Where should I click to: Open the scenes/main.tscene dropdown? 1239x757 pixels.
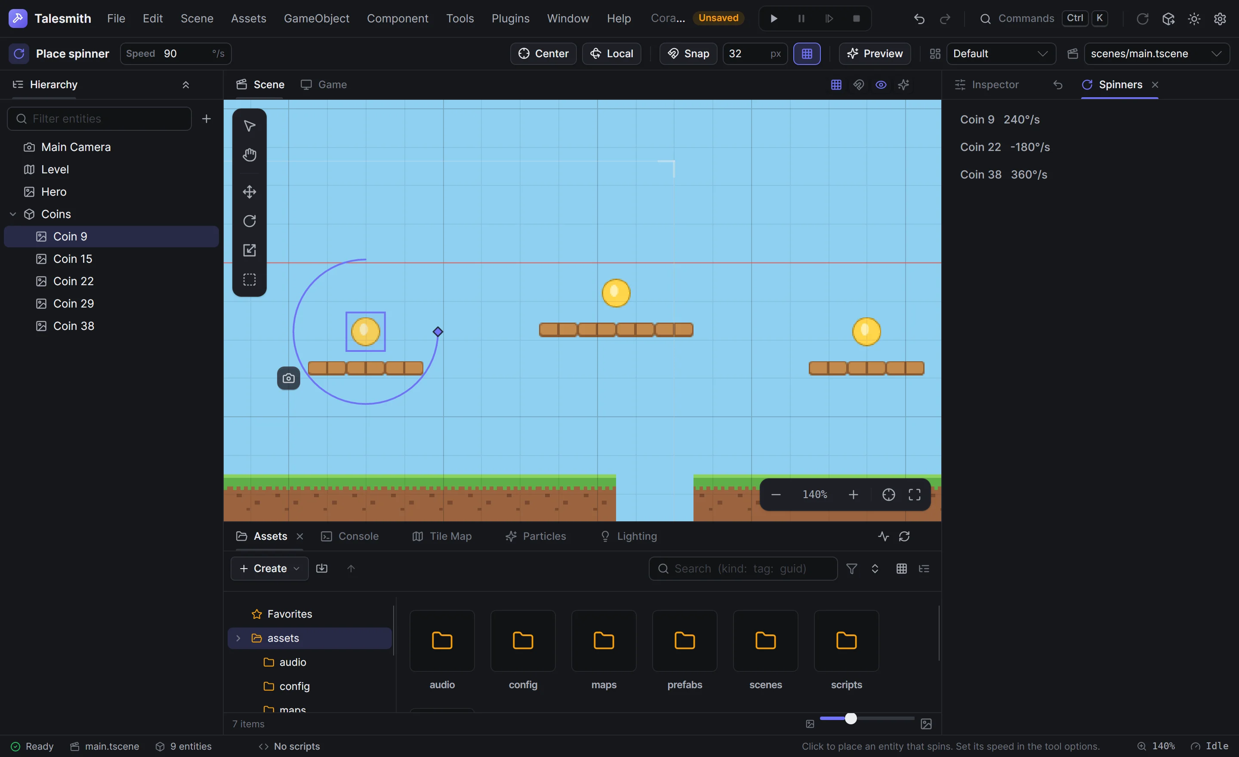[x=1156, y=53]
